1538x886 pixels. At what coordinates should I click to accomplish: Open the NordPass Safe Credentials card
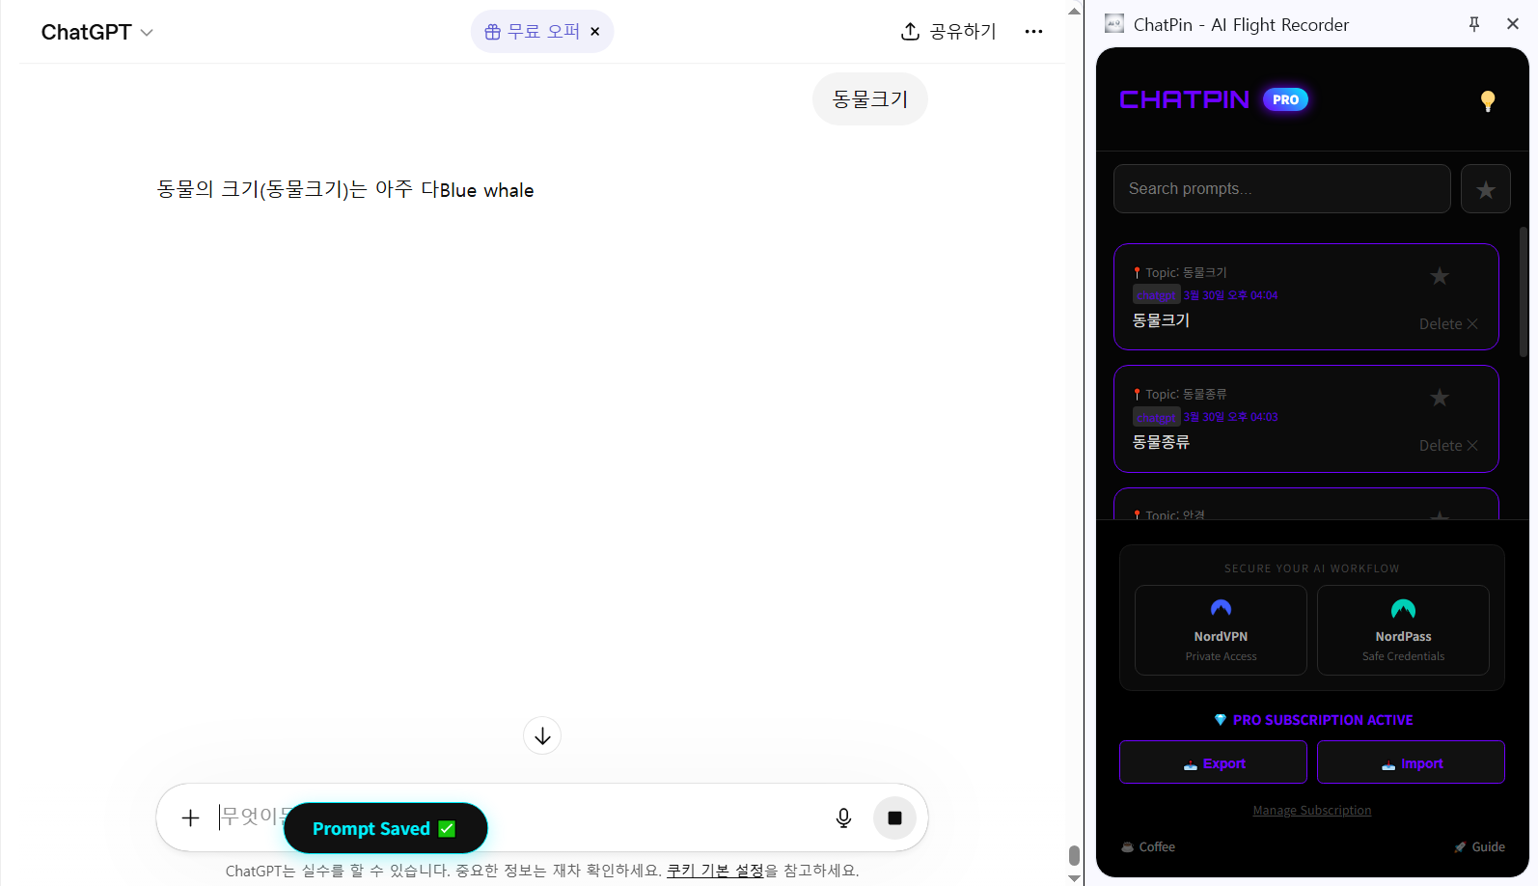pyautogui.click(x=1403, y=630)
